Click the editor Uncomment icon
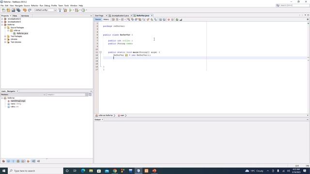Image resolution: width=310 pixels, height=174 pixels. pyautogui.click(x=181, y=19)
